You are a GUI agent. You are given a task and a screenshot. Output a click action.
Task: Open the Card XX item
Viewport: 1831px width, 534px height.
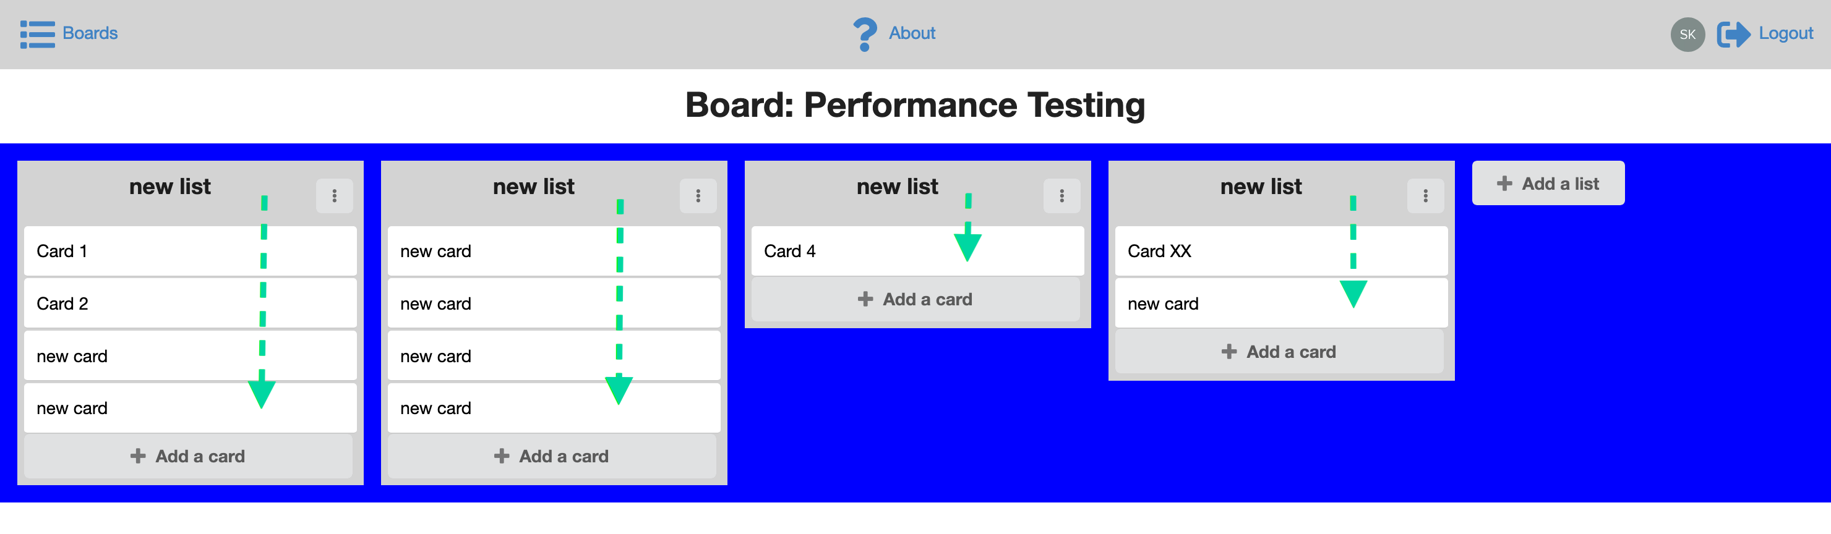(1282, 251)
